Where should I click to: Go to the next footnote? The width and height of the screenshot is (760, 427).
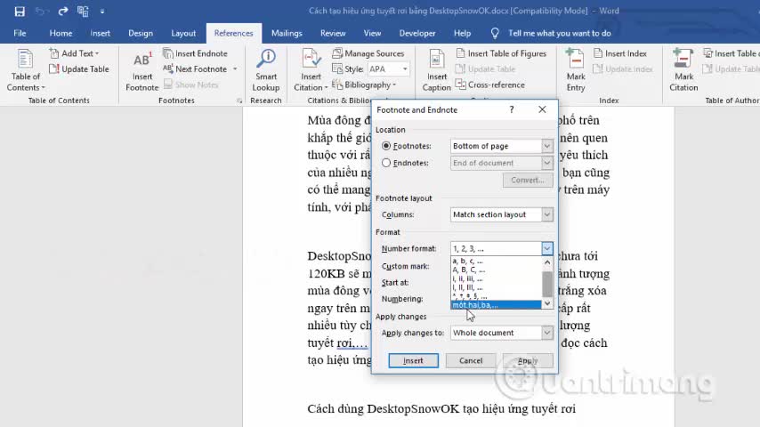click(x=195, y=68)
